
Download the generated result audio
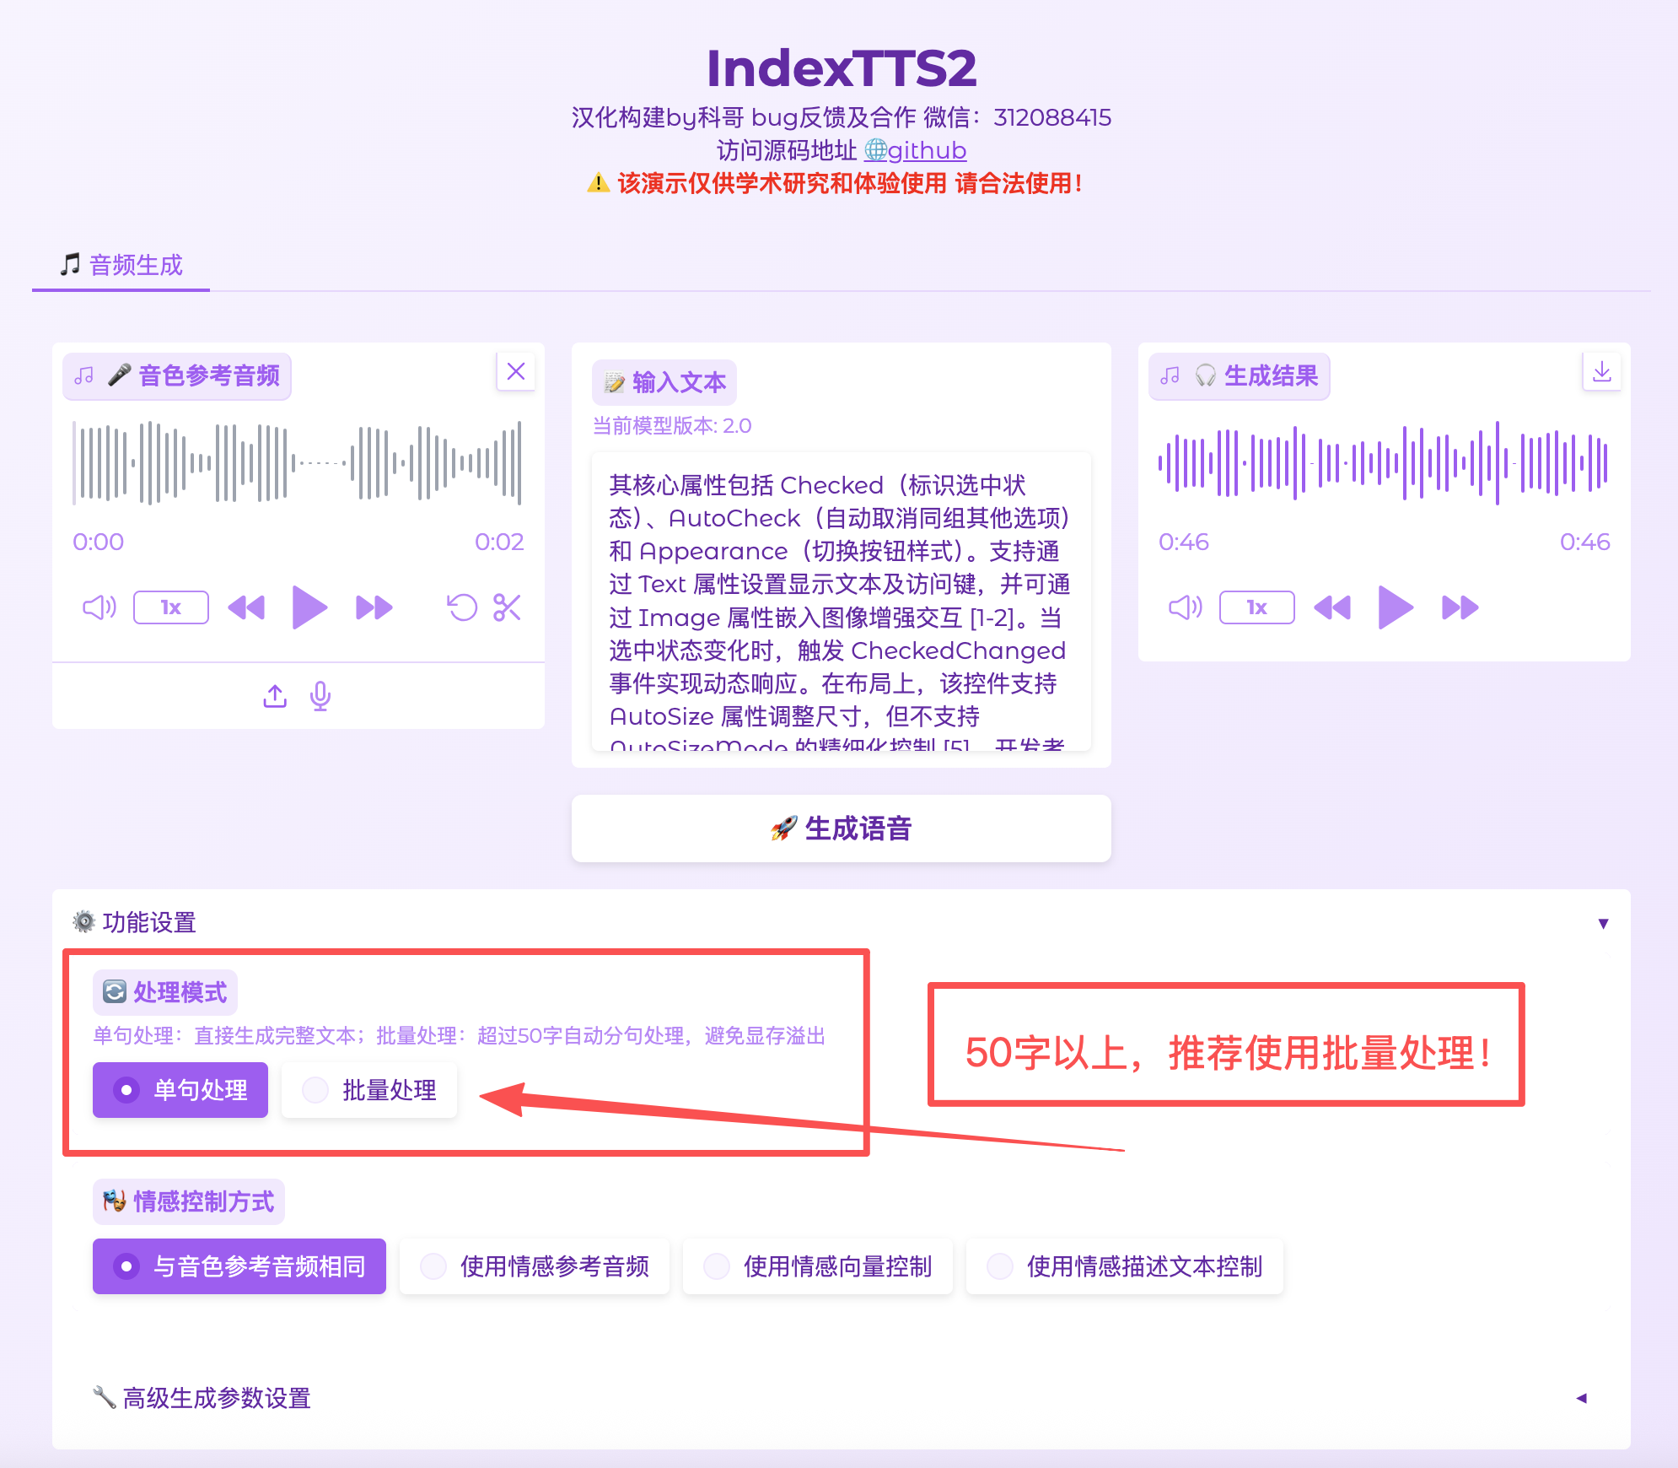pos(1601,372)
